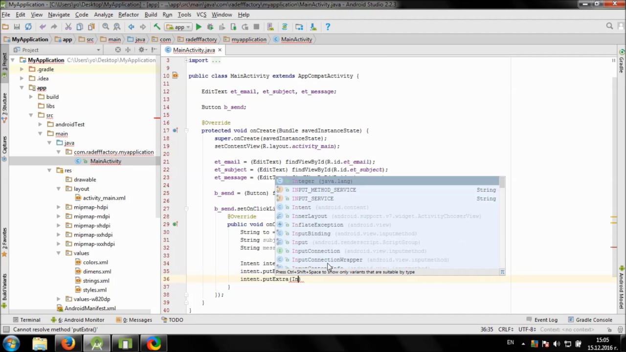
Task: Open the Navigate menu
Action: (x=59, y=15)
